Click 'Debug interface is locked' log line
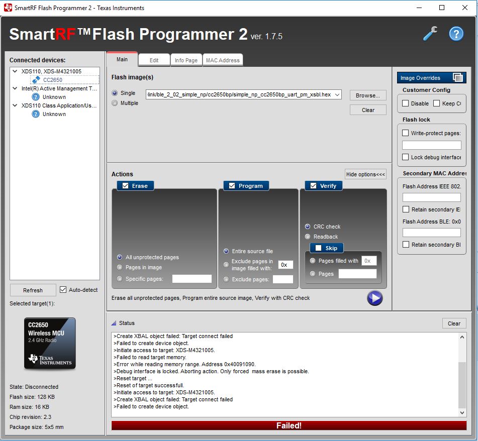The height and width of the screenshot is (441, 478). tap(211, 371)
